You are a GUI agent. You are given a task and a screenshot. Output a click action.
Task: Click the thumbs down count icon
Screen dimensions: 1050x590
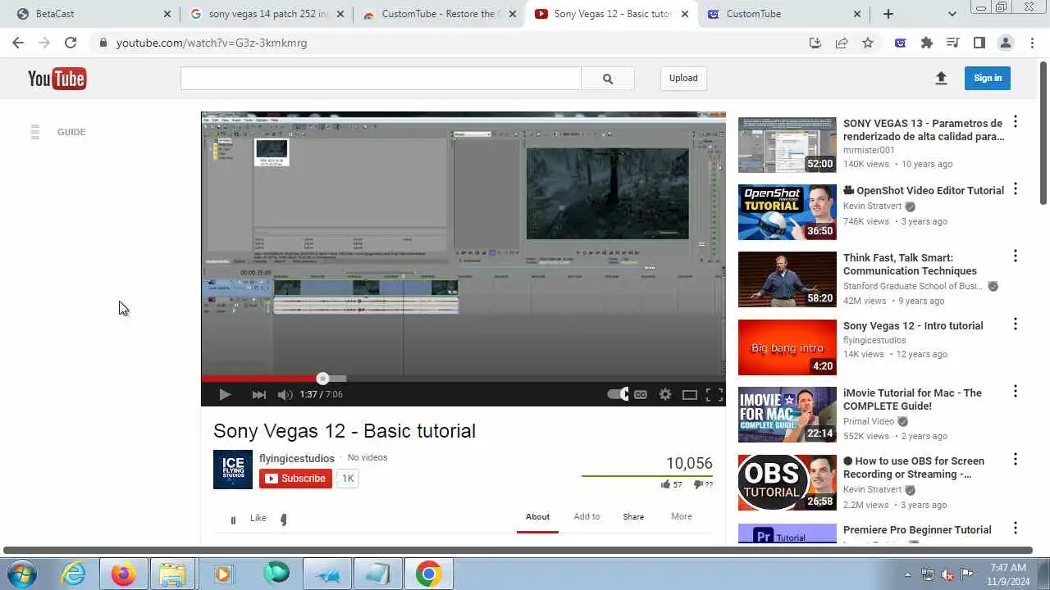pyautogui.click(x=698, y=484)
